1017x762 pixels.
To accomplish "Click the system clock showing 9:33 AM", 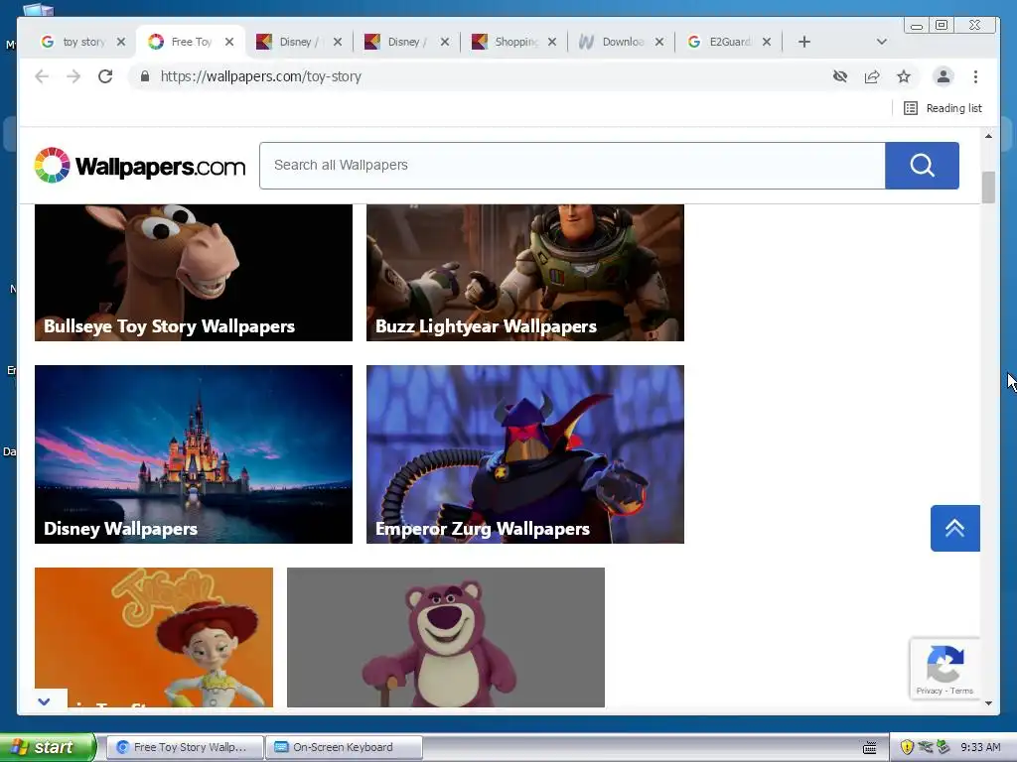I will [x=980, y=747].
